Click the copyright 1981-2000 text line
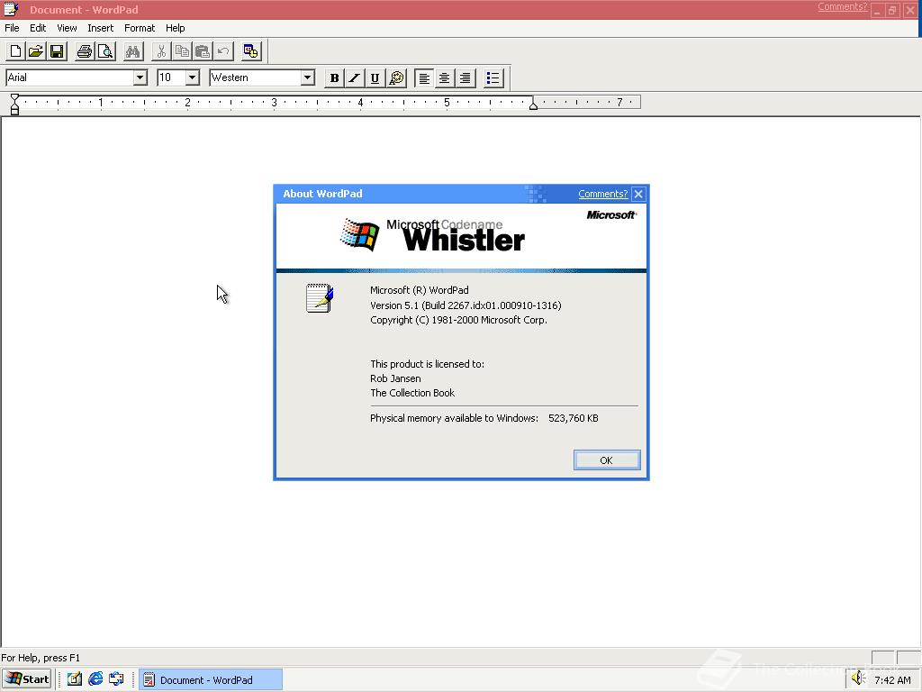922x692 pixels. coord(458,320)
